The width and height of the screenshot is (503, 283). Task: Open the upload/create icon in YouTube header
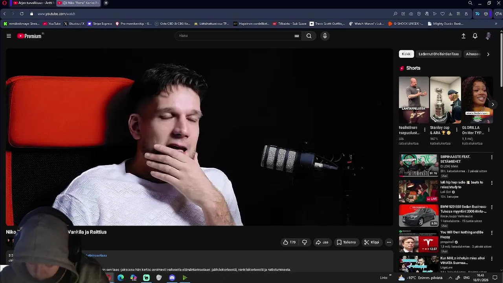(x=463, y=36)
